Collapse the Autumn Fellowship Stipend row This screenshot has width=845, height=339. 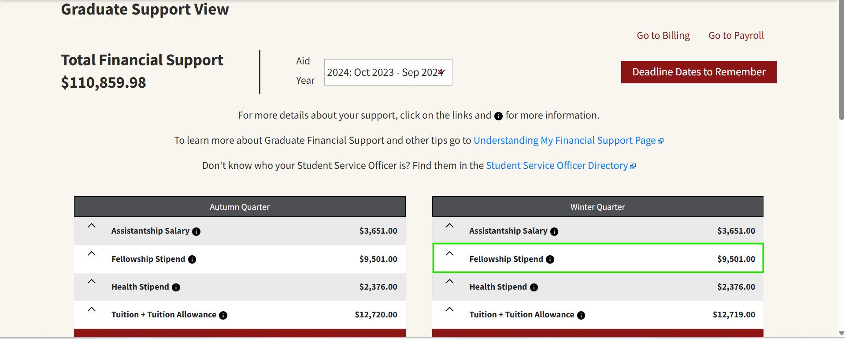point(92,253)
